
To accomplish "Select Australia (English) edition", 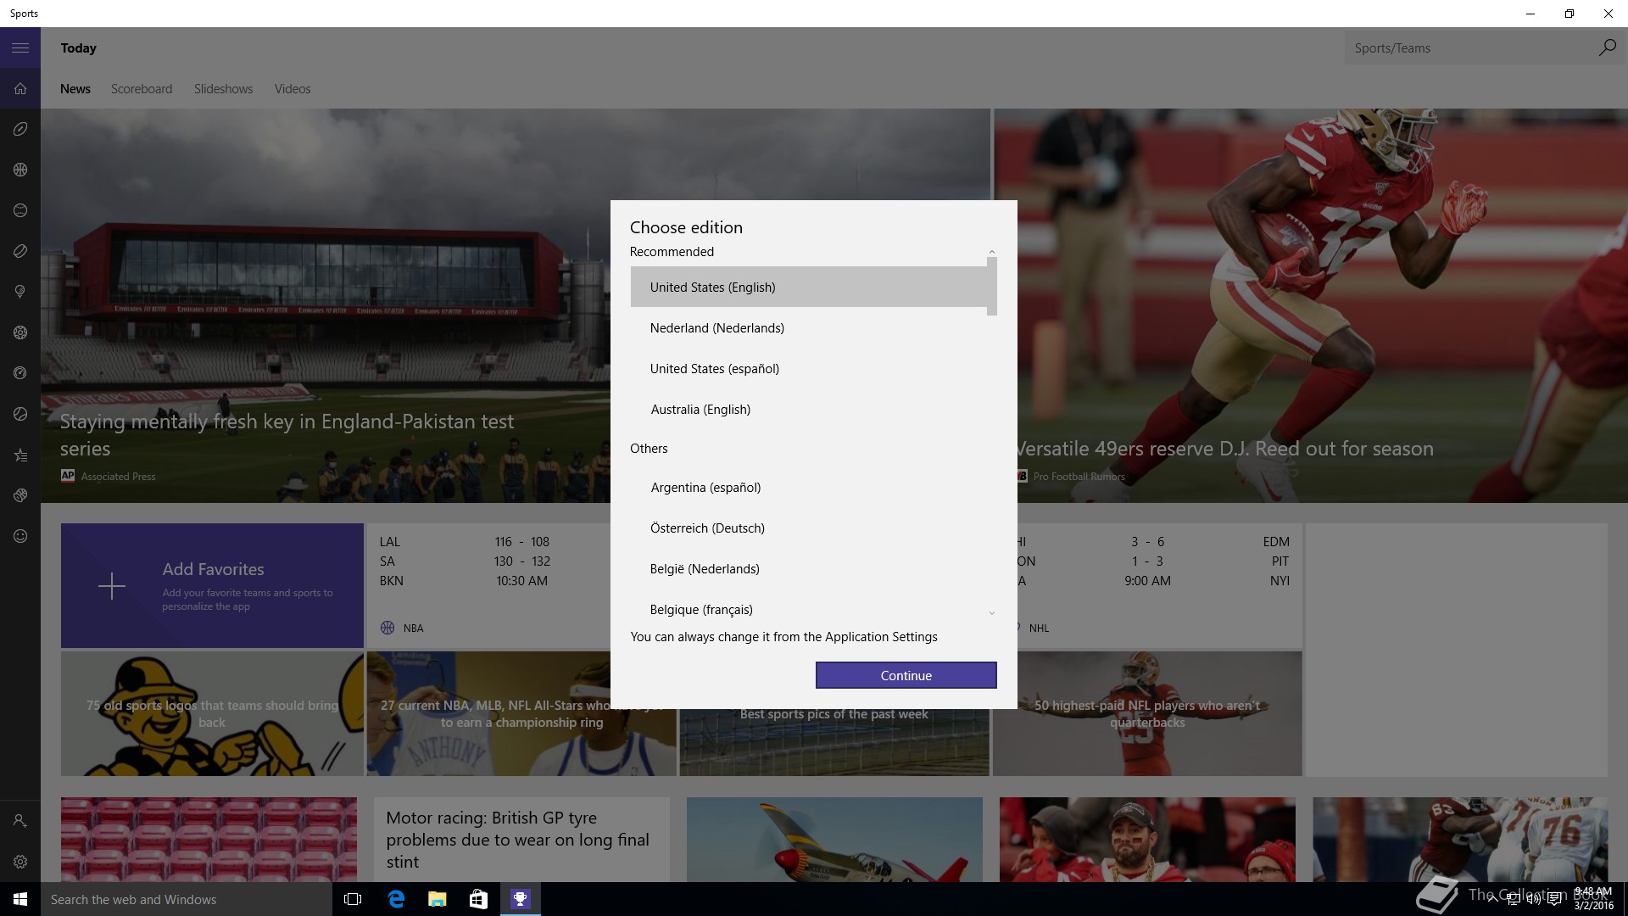I will [x=700, y=410].
